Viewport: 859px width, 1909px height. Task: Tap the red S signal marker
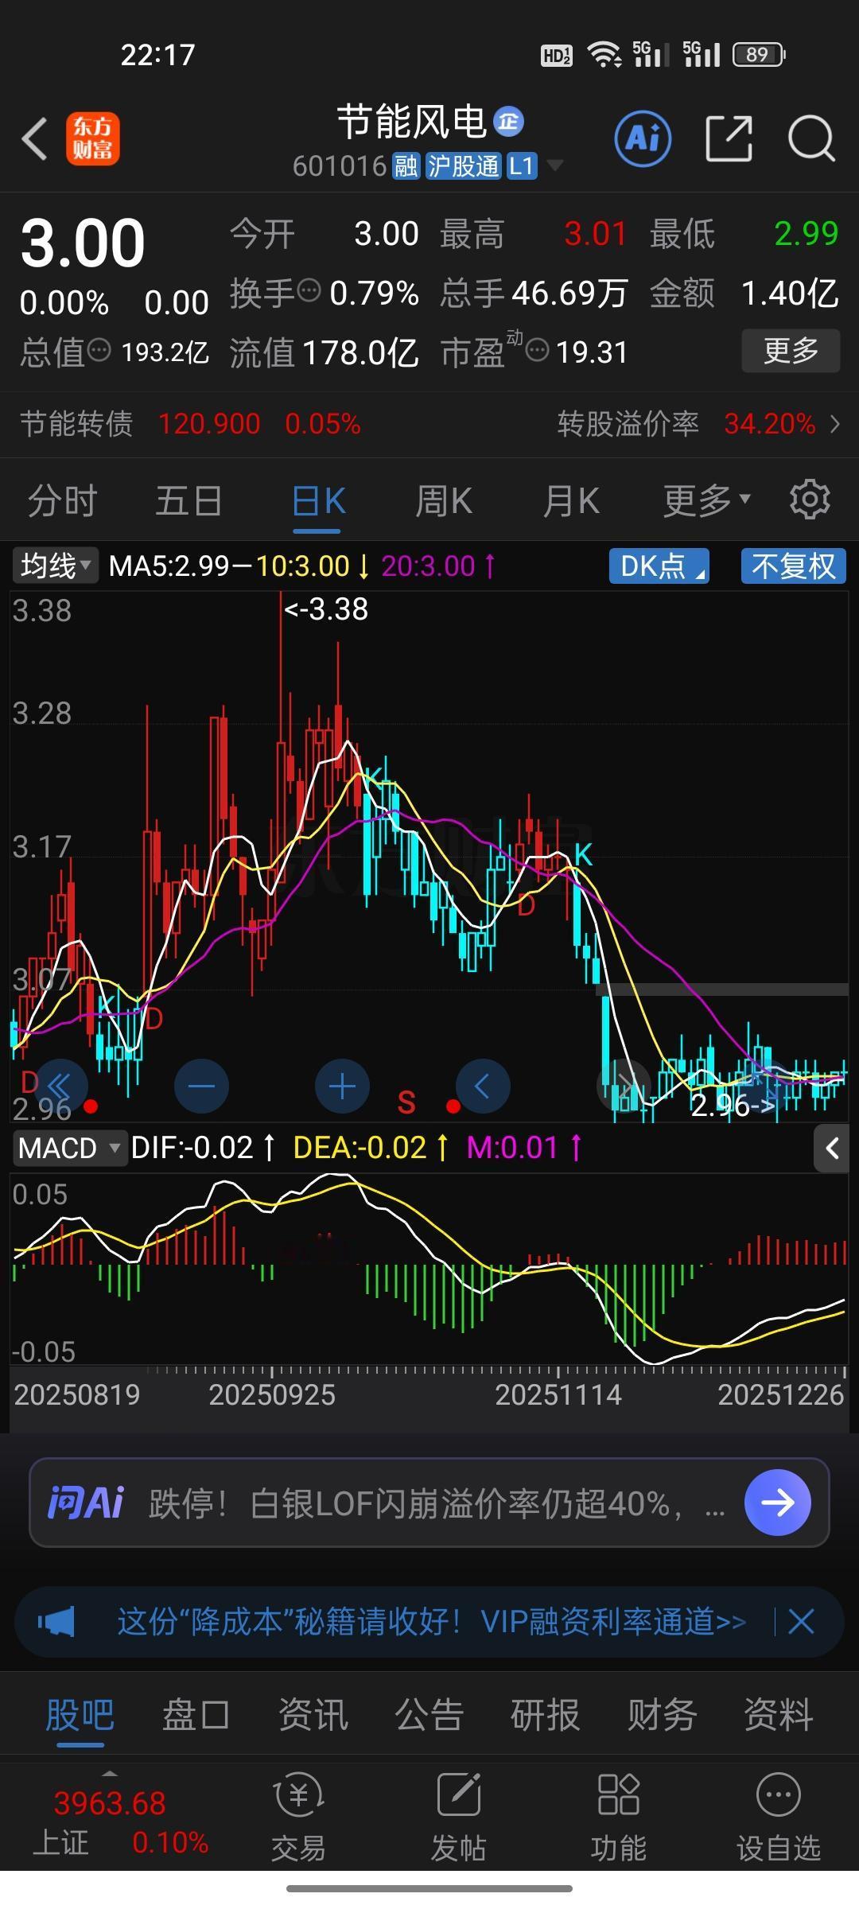(406, 1102)
